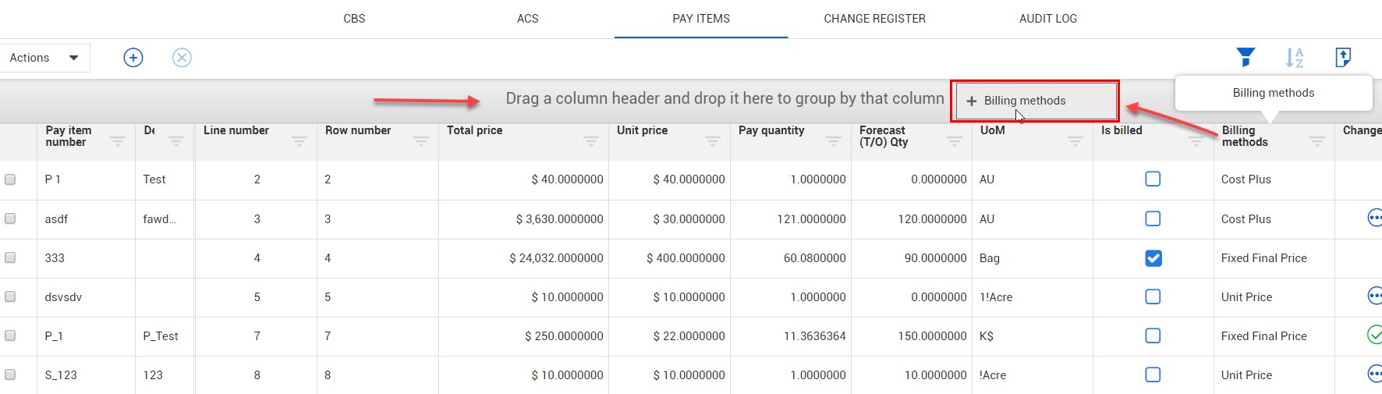Open the Actions dropdown

44,58
